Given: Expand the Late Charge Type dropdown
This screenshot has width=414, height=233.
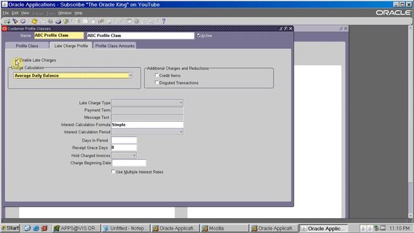Looking at the screenshot, I should (x=180, y=103).
